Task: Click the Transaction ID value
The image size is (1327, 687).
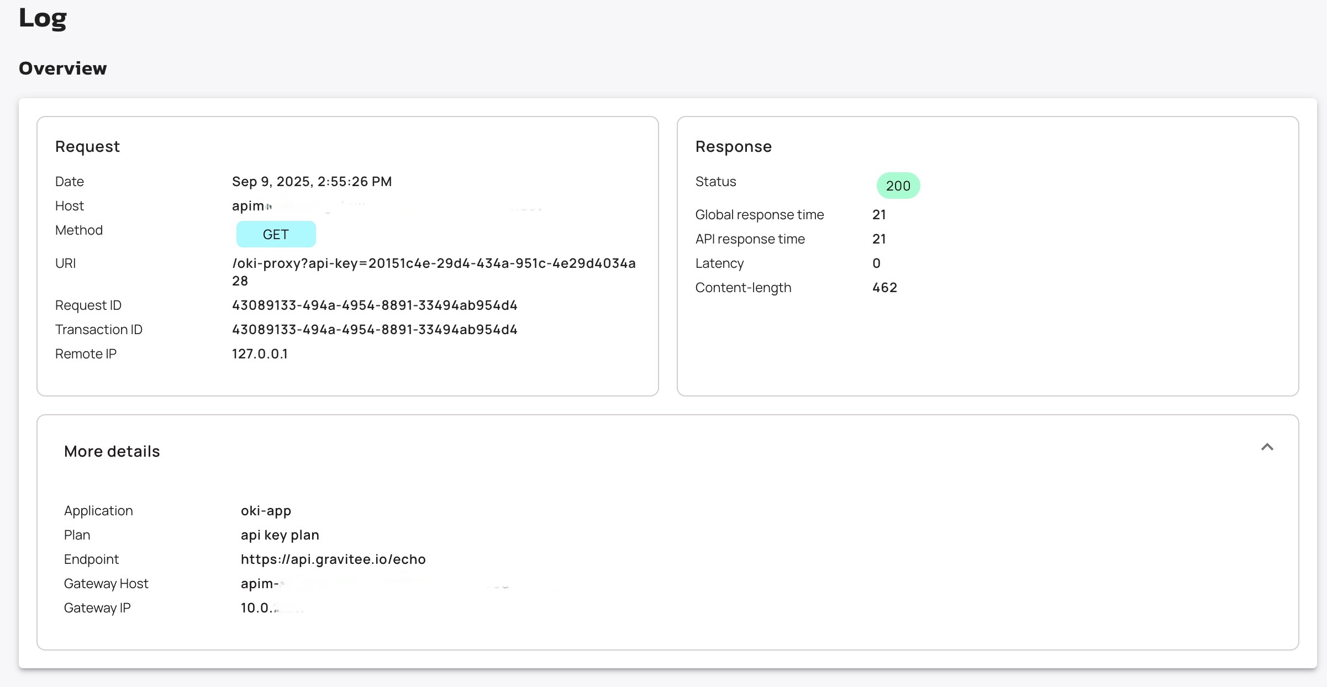Action: click(x=375, y=330)
